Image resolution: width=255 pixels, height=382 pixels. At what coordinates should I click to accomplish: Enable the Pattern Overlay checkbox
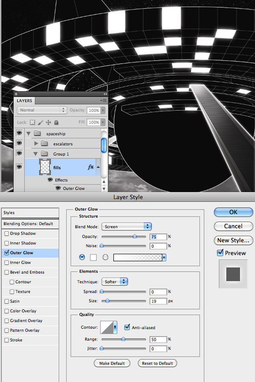7,331
